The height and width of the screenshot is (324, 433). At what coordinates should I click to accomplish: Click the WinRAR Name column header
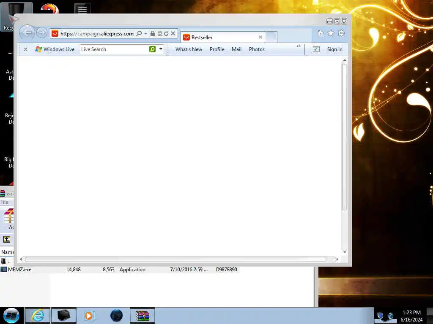pos(7,252)
